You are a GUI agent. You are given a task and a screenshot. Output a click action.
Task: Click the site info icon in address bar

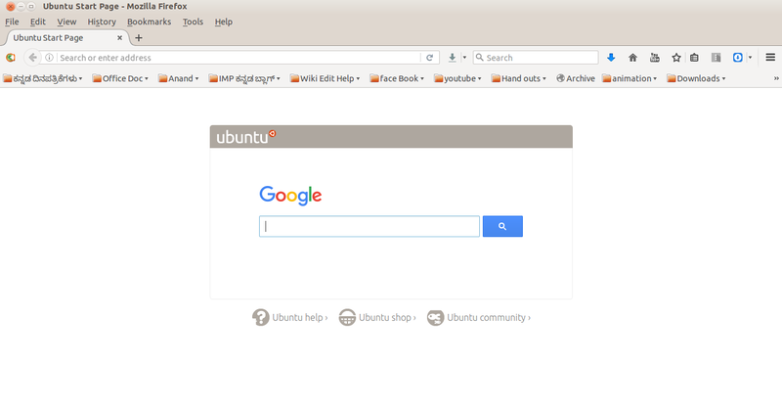pyautogui.click(x=50, y=58)
